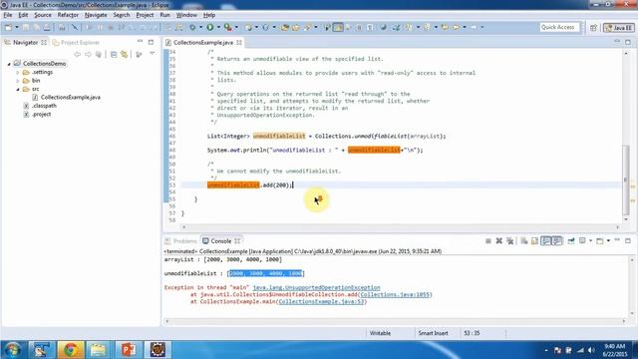Toggle Show Console on Standard Out change
638x359 pixels.
(545, 241)
